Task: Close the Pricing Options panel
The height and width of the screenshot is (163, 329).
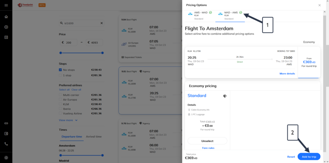Action: point(319,5)
